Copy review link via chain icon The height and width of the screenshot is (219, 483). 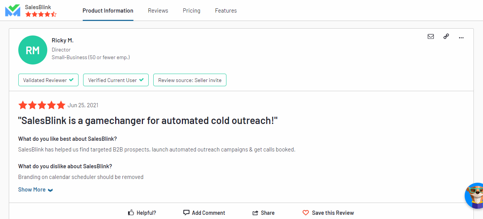(x=446, y=37)
